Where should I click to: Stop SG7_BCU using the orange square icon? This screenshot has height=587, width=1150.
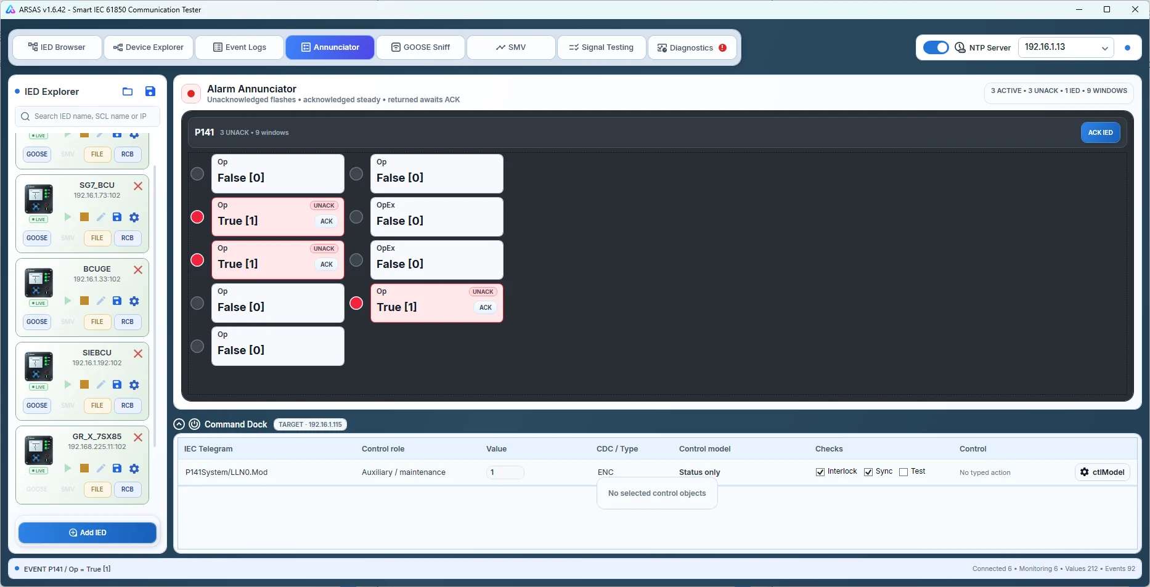point(84,217)
